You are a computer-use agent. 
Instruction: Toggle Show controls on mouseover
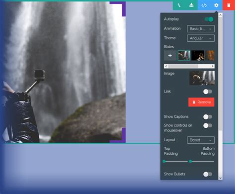(208, 125)
